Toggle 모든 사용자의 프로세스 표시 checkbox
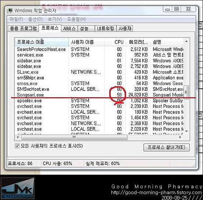Viewport: 203px width, 200px height. click(17, 146)
